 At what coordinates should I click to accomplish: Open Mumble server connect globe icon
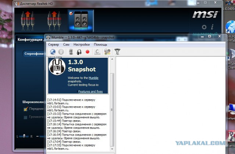(53, 52)
